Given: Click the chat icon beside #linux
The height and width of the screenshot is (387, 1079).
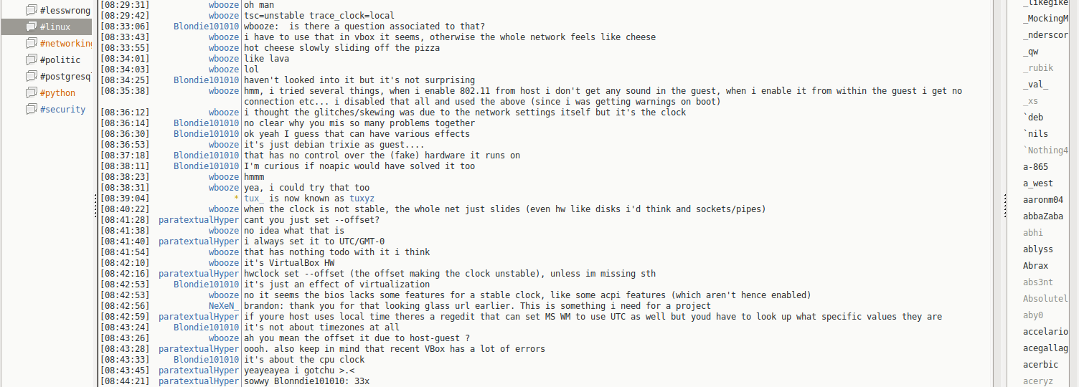Looking at the screenshot, I should (x=31, y=27).
